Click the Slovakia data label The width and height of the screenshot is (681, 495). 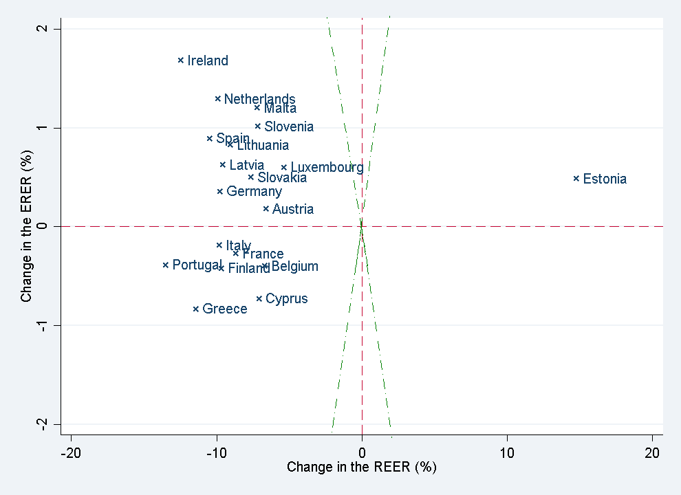[282, 177]
